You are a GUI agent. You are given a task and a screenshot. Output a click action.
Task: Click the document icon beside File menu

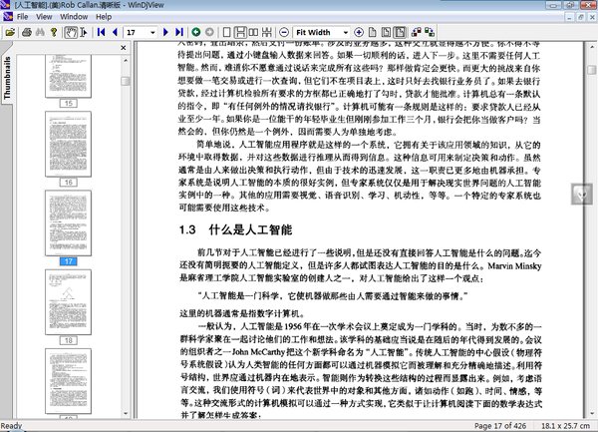(x=8, y=17)
